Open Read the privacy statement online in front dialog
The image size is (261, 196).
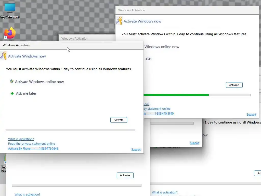tap(31, 143)
